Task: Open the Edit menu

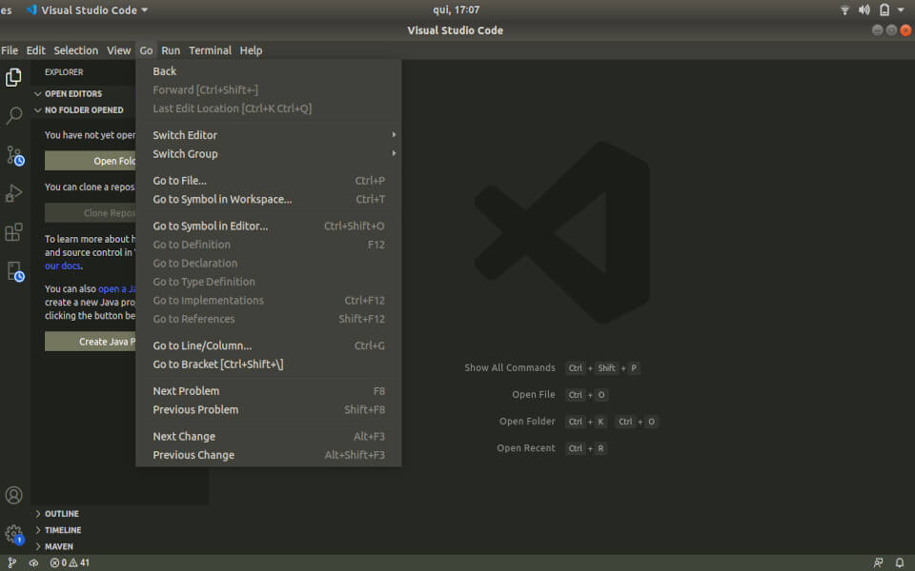Action: pos(35,50)
